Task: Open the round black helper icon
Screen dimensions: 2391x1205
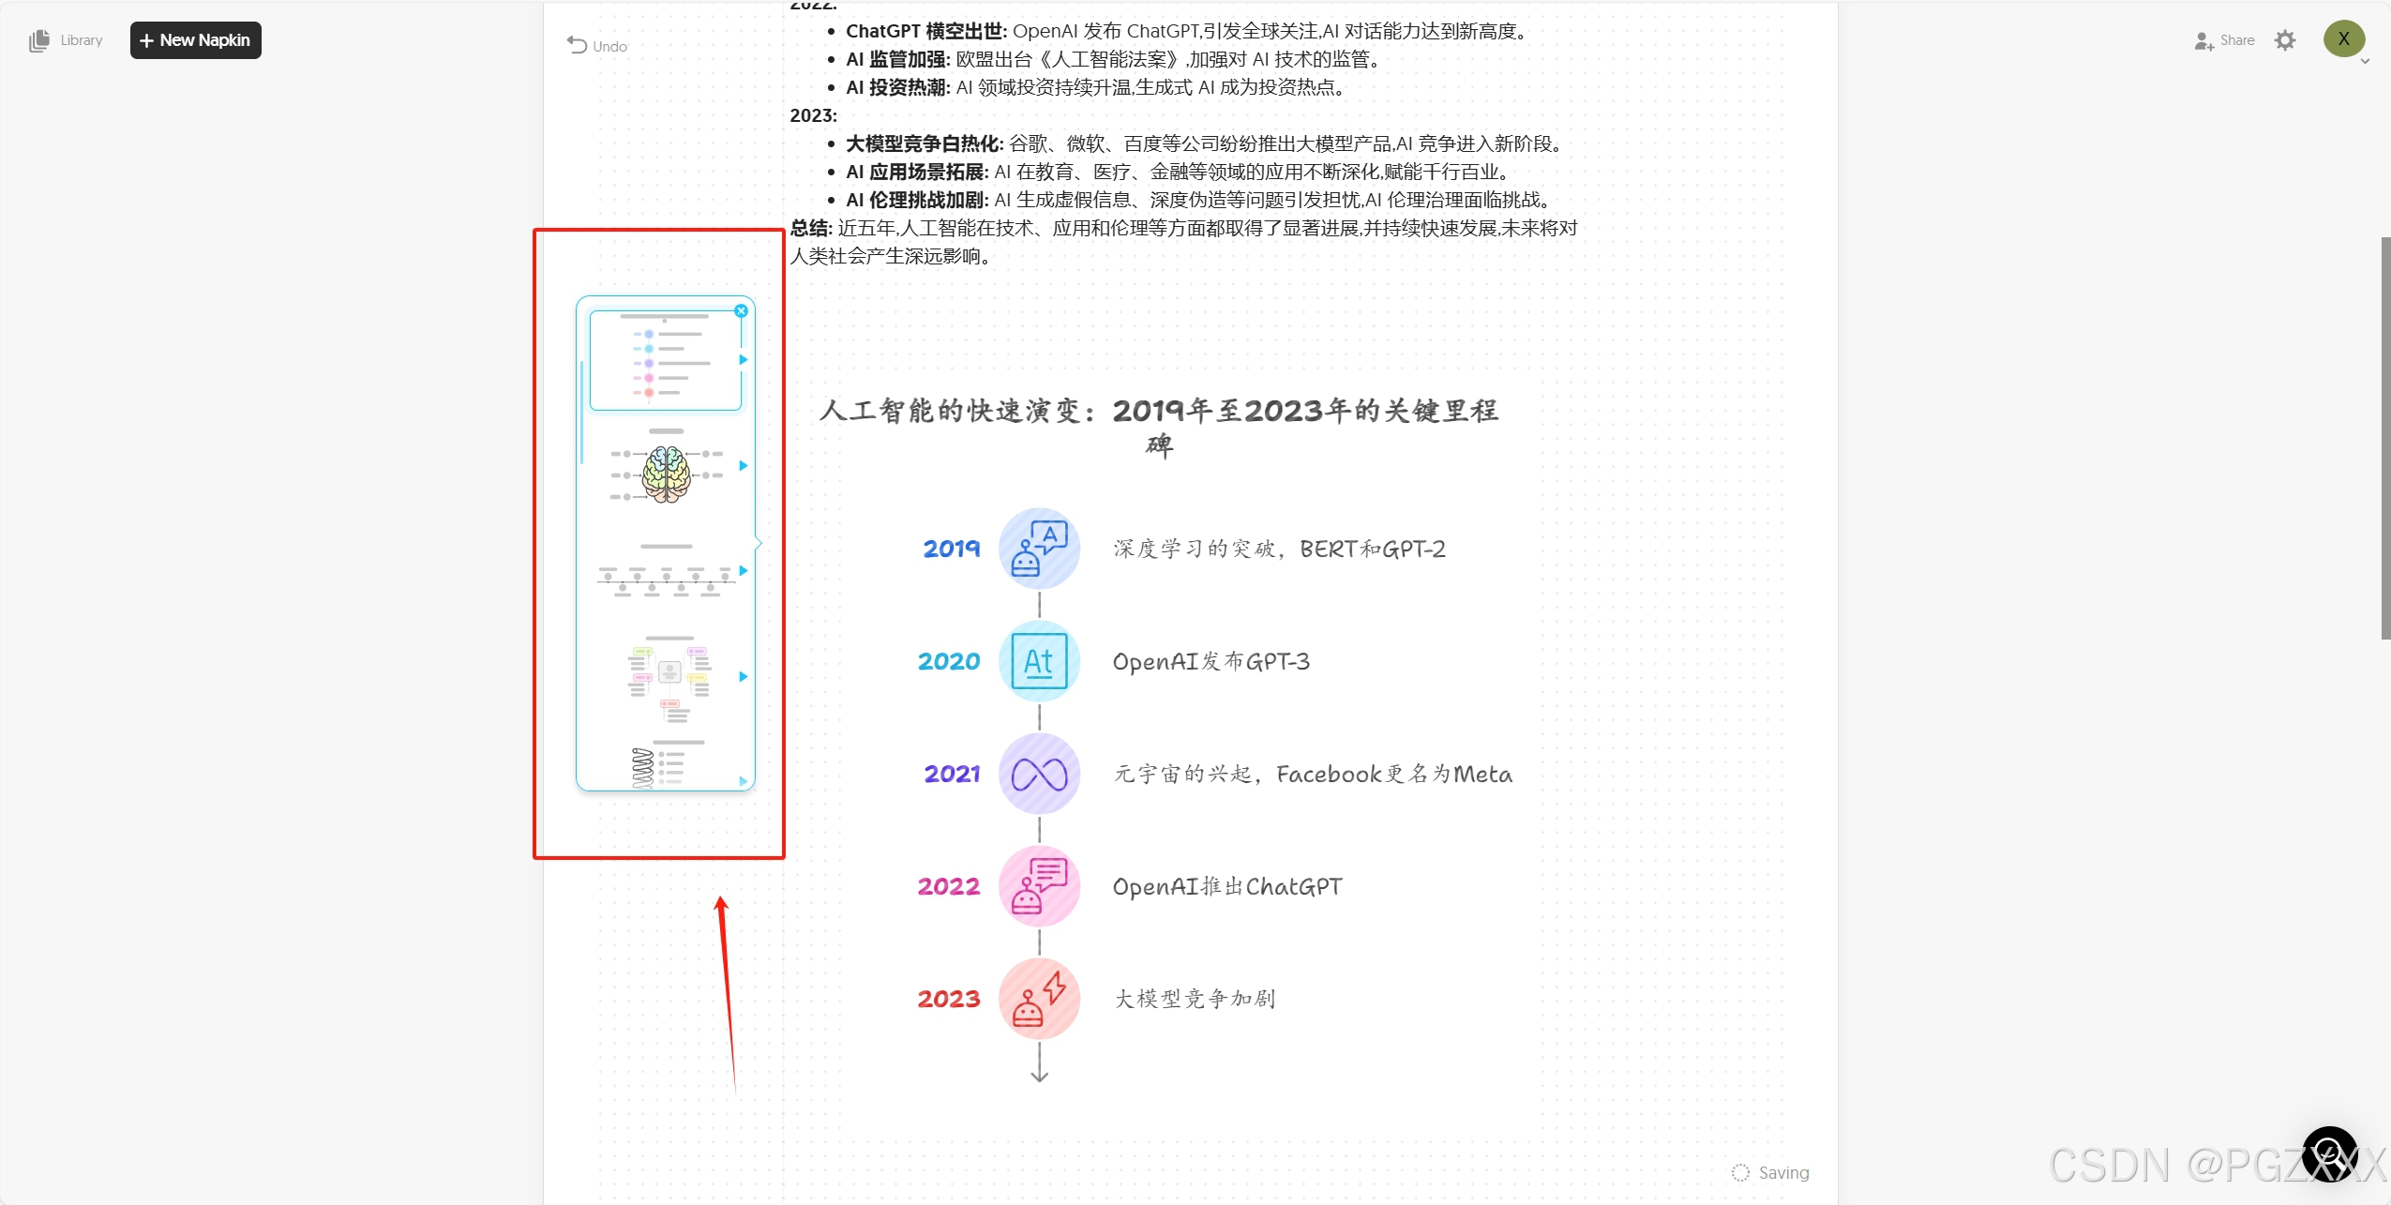Action: click(x=2330, y=1153)
